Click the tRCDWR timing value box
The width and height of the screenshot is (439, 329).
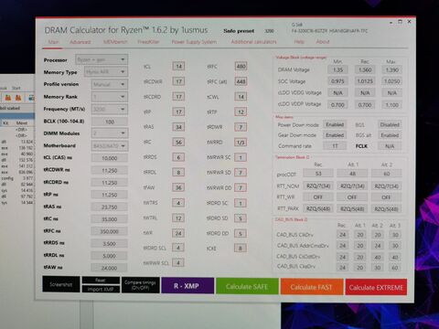click(x=178, y=81)
